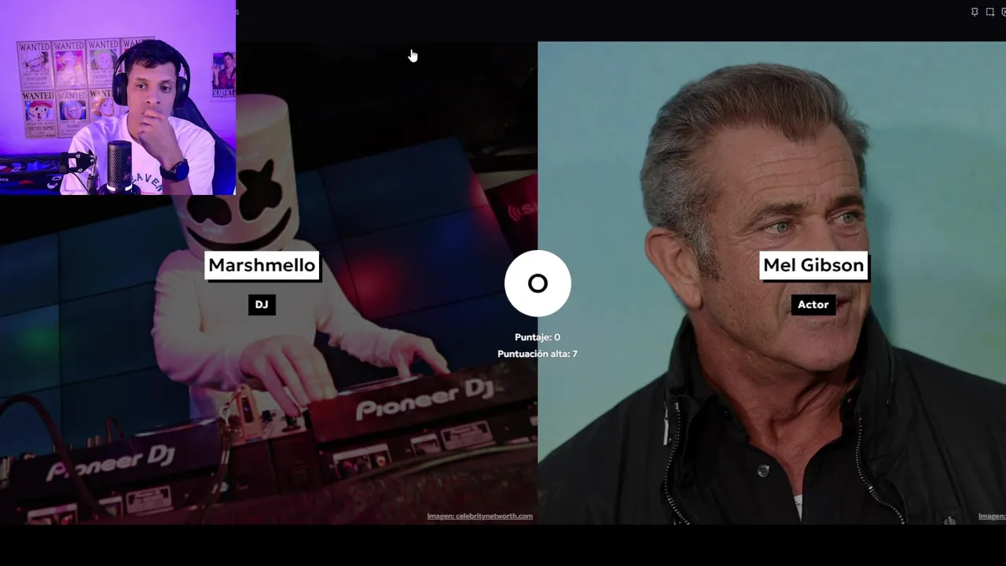Image resolution: width=1006 pixels, height=566 pixels.
Task: Click the pin icon in top bar
Action: (975, 12)
